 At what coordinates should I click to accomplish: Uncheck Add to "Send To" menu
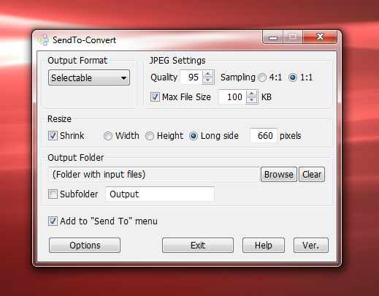pos(53,221)
